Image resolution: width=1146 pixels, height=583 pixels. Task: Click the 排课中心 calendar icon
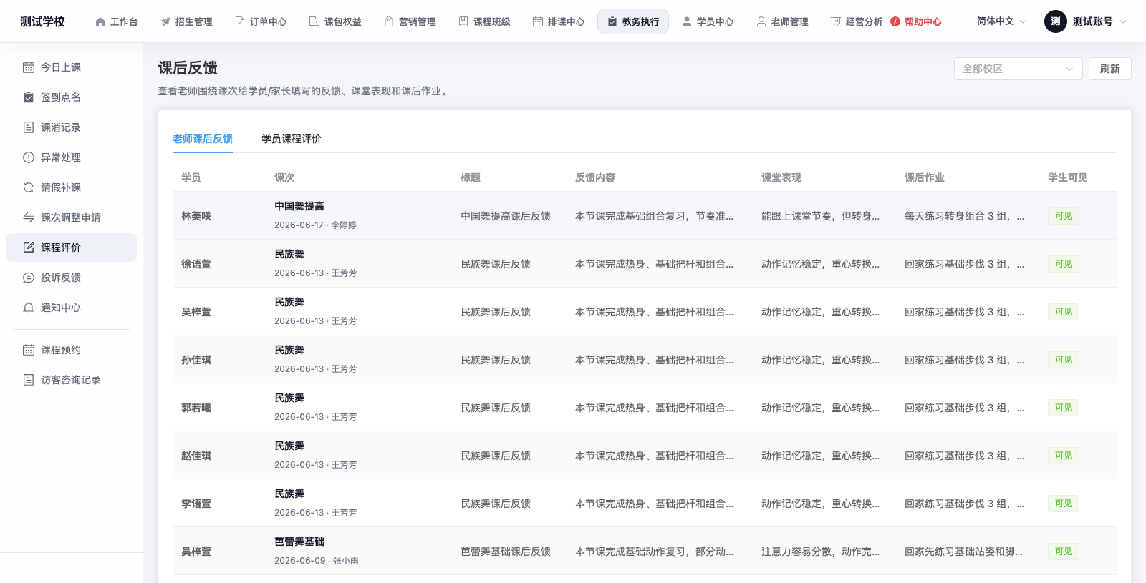(x=538, y=22)
